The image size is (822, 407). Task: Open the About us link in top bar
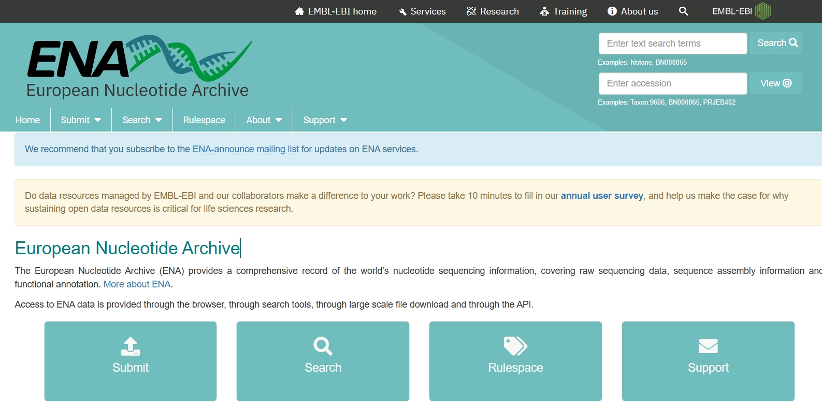[x=633, y=11]
